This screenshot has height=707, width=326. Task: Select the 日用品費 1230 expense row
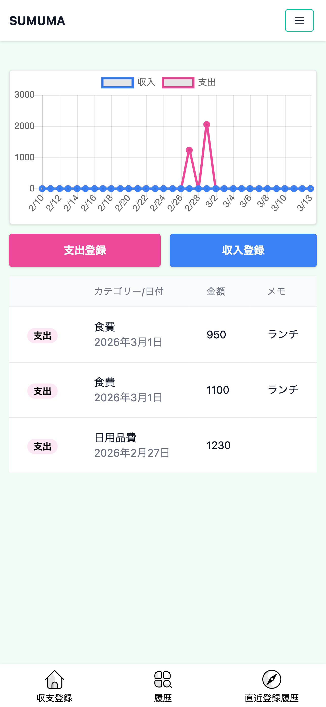click(x=163, y=446)
